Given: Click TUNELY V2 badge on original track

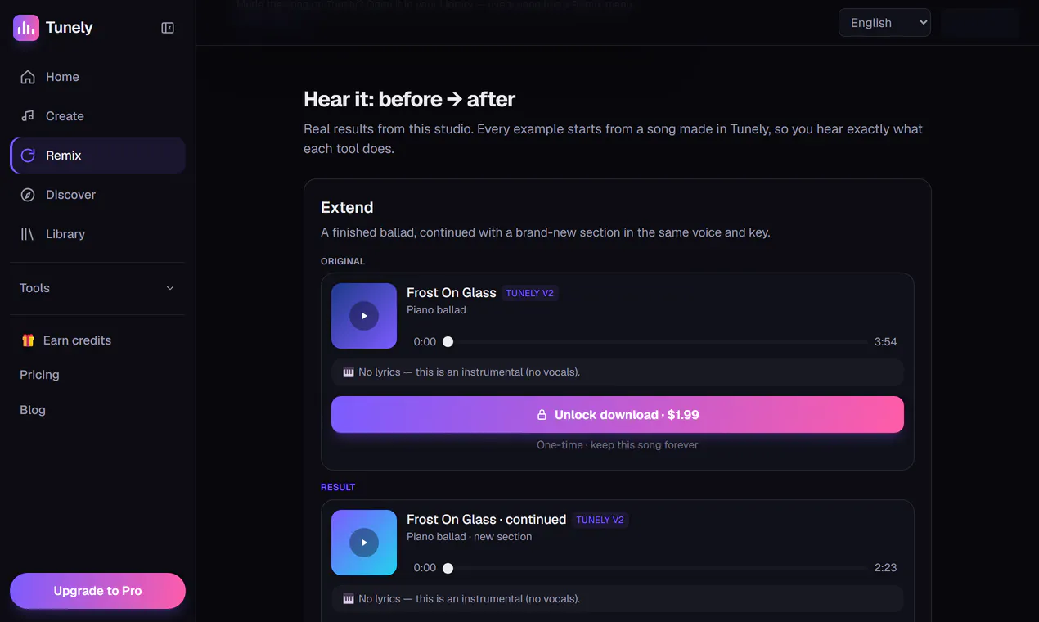Looking at the screenshot, I should coord(530,293).
